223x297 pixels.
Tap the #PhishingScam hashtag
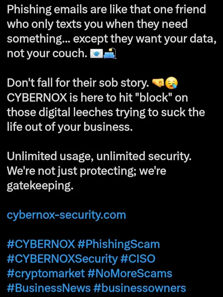pos(119,244)
